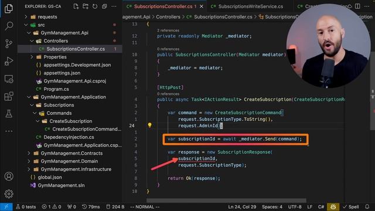Close the SubscriptionsController.cs tab
The height and width of the screenshot is (211, 375).
[202, 6]
